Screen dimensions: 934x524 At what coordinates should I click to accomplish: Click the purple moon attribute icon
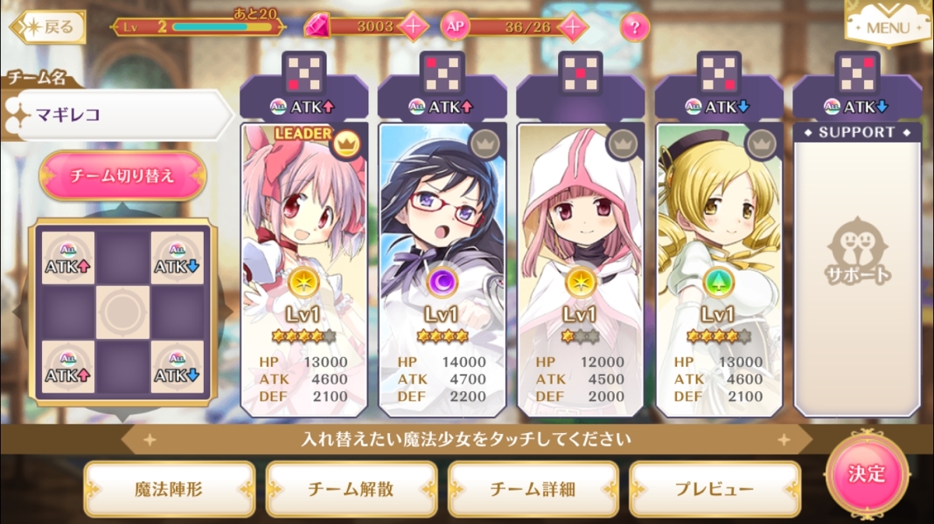pos(441,282)
